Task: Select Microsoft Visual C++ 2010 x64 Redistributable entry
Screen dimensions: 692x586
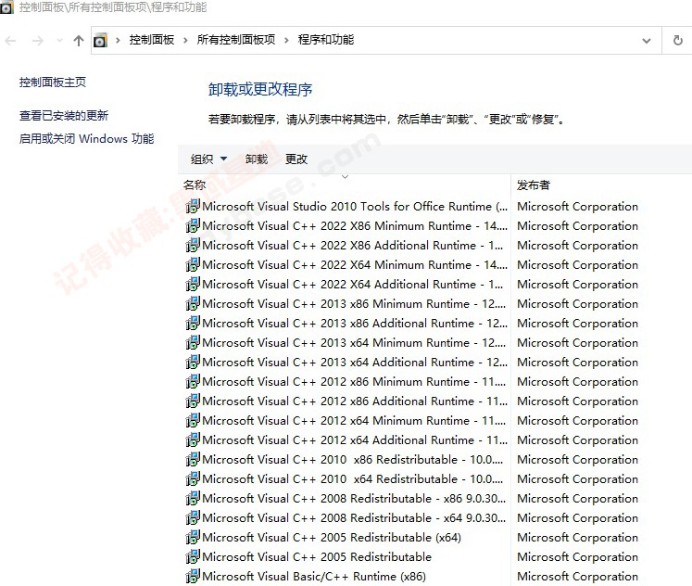Action: pos(353,478)
